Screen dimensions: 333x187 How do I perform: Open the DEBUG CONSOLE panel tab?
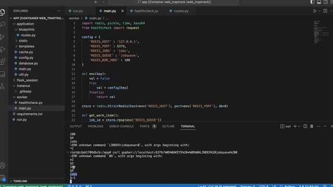121,126
